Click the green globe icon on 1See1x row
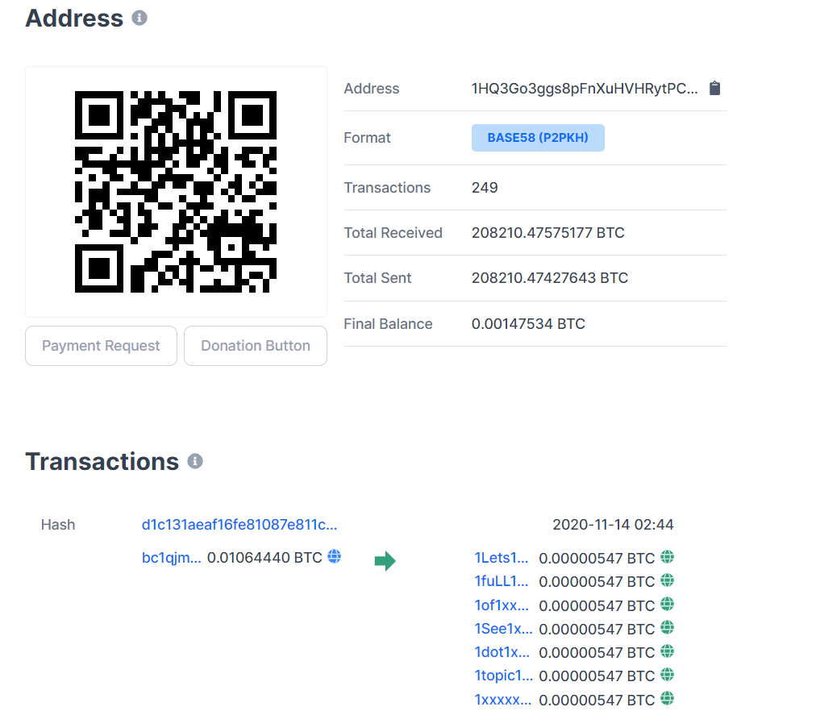The width and height of the screenshot is (816, 711). tap(667, 628)
